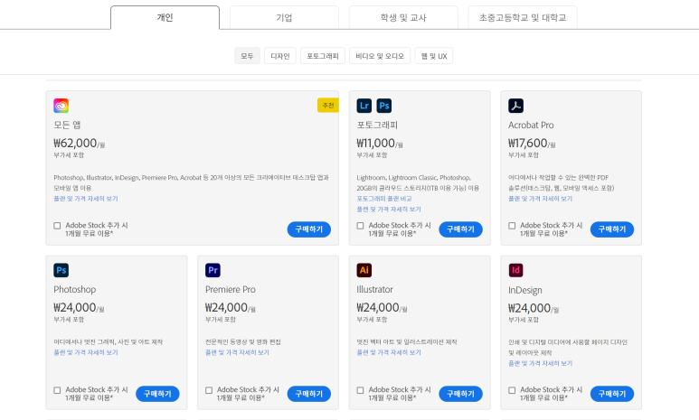
Task: Click the yellow 추천 badge
Action: coord(328,105)
